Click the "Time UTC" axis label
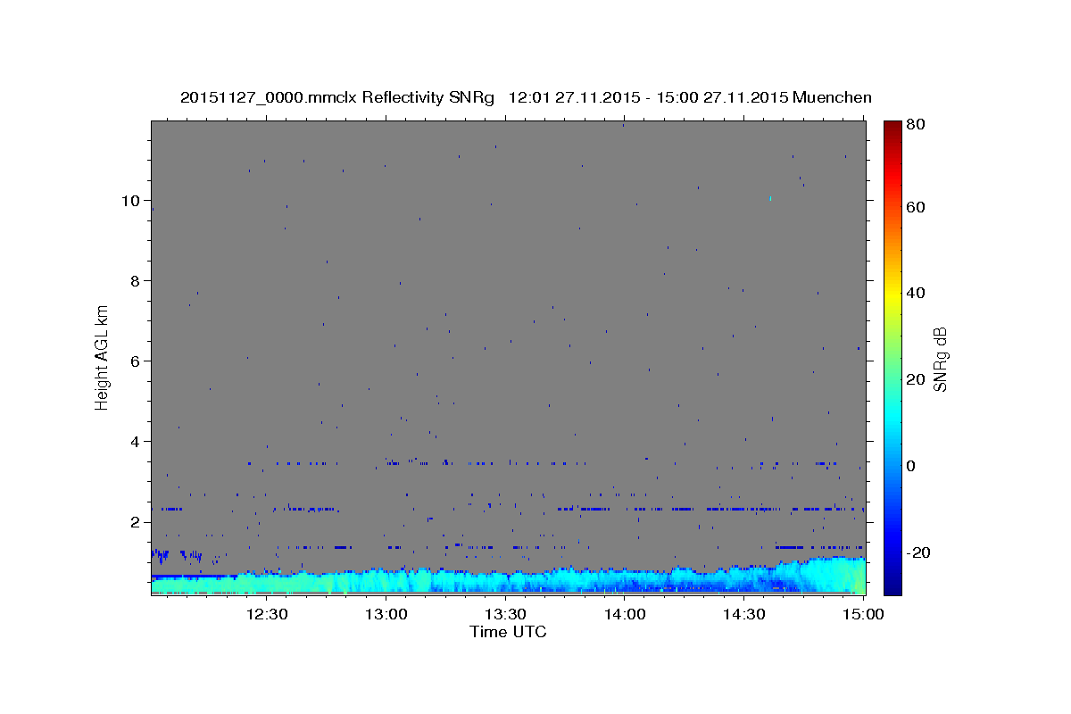This screenshot has width=1071, height=714. click(x=508, y=632)
